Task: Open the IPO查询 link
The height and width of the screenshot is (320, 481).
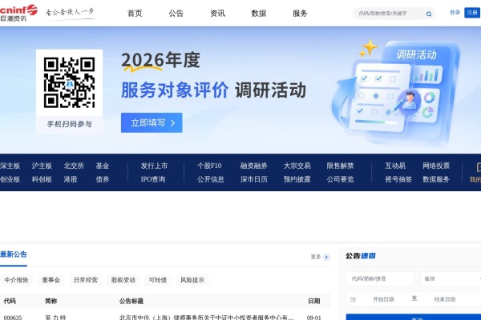Action: click(x=153, y=179)
